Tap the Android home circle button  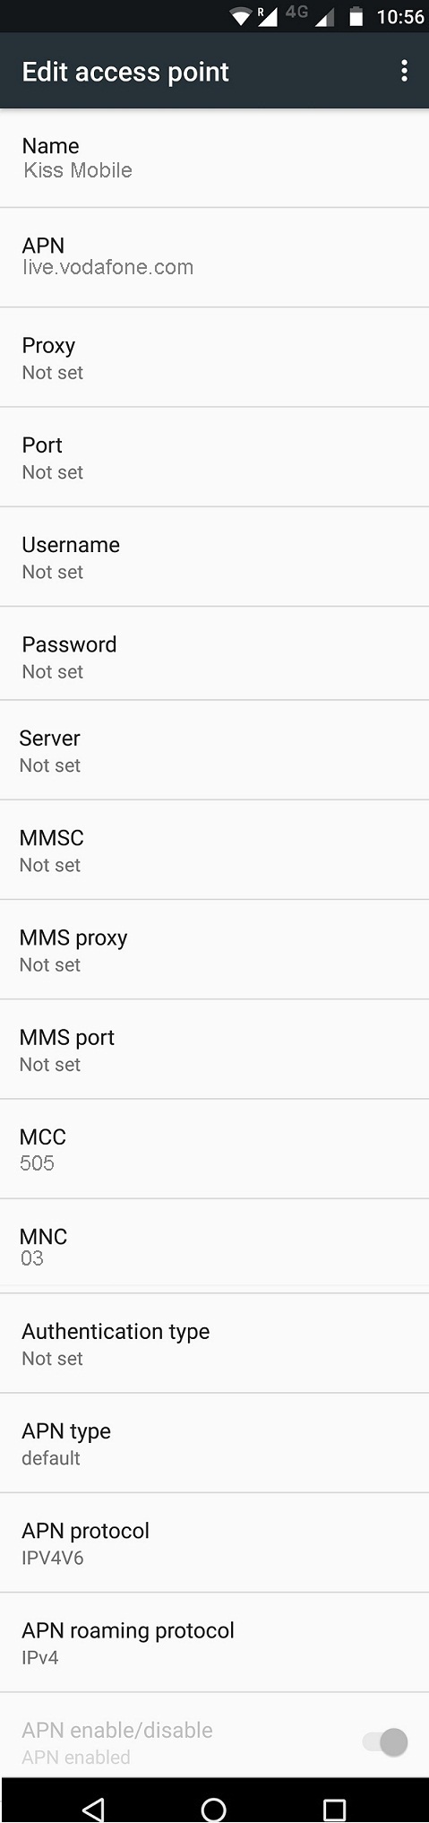click(x=213, y=1808)
